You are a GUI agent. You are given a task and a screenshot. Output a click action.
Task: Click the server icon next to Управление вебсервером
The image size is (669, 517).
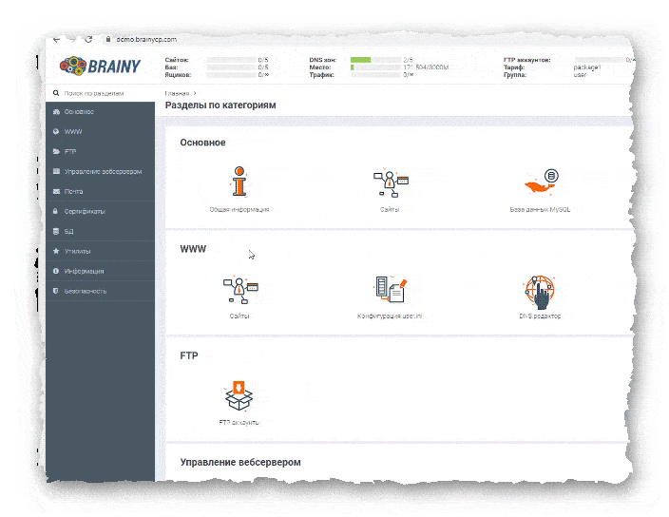[56, 171]
